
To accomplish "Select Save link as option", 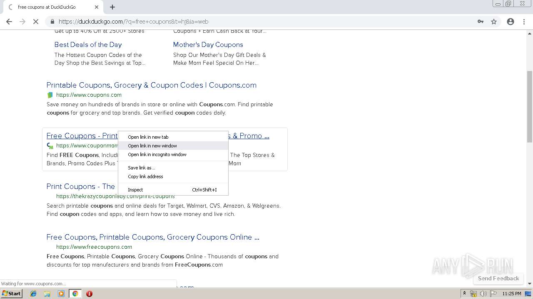I will [x=173, y=168].
